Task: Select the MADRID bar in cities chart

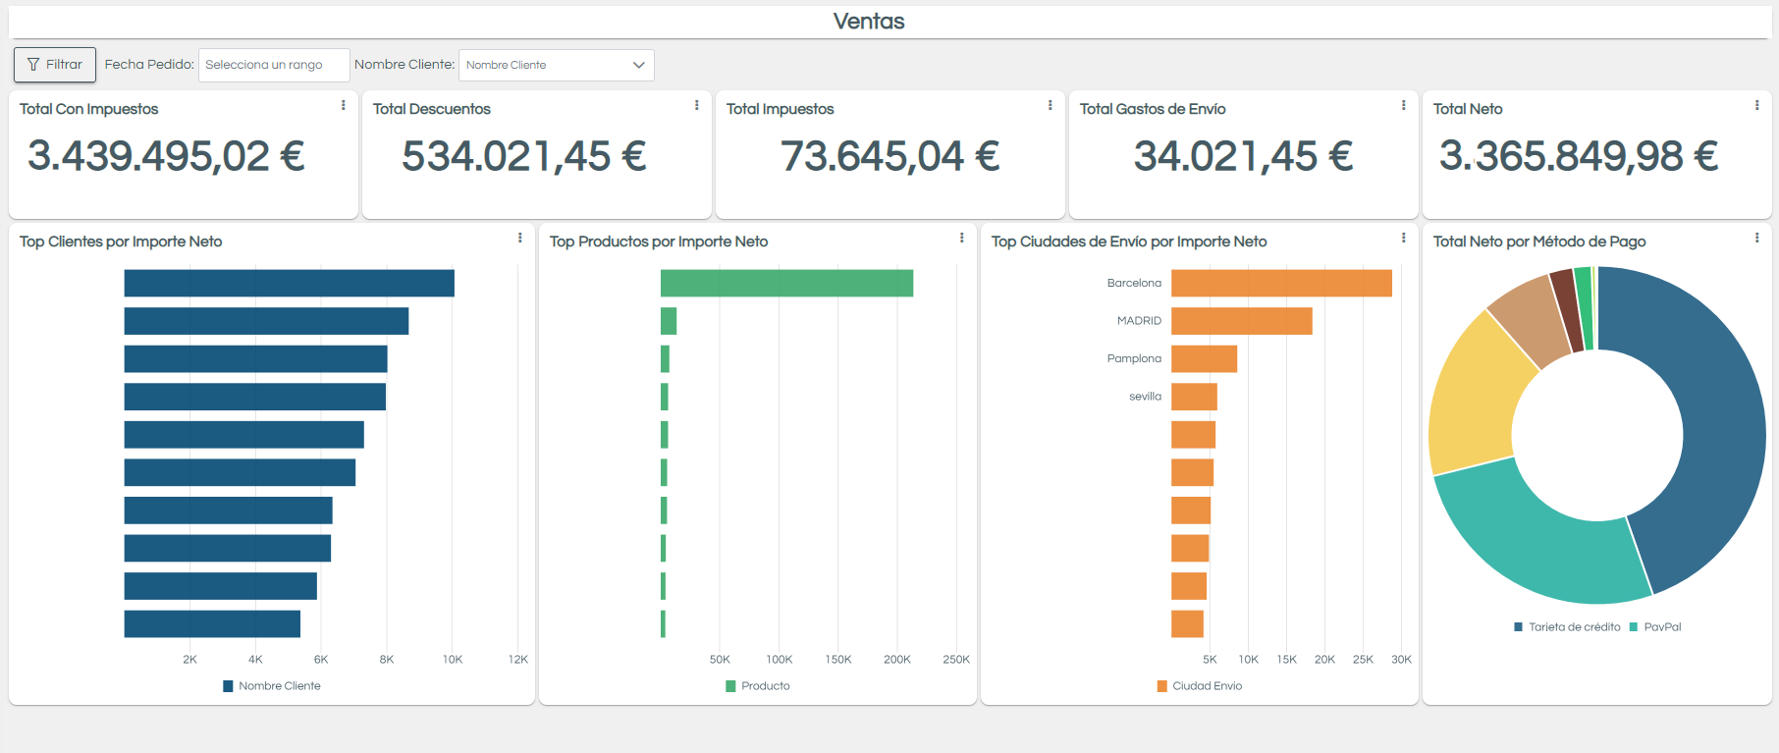Action: click(x=1242, y=321)
